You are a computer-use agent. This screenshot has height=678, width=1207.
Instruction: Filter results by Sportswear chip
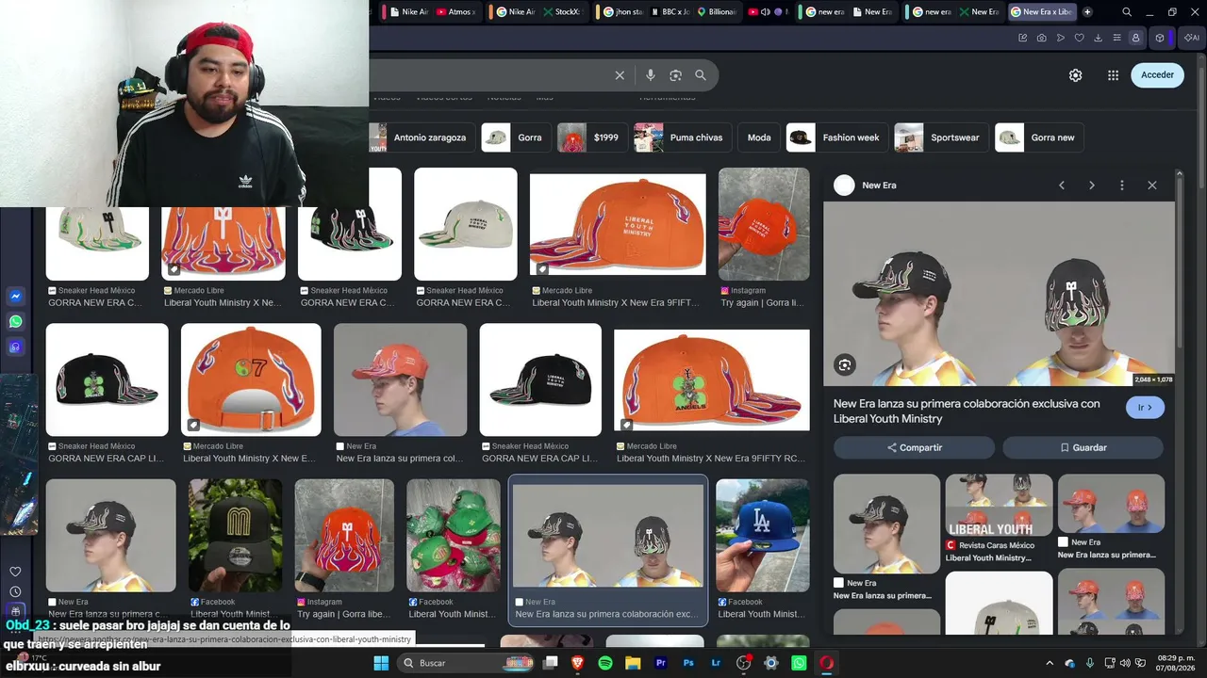click(941, 137)
